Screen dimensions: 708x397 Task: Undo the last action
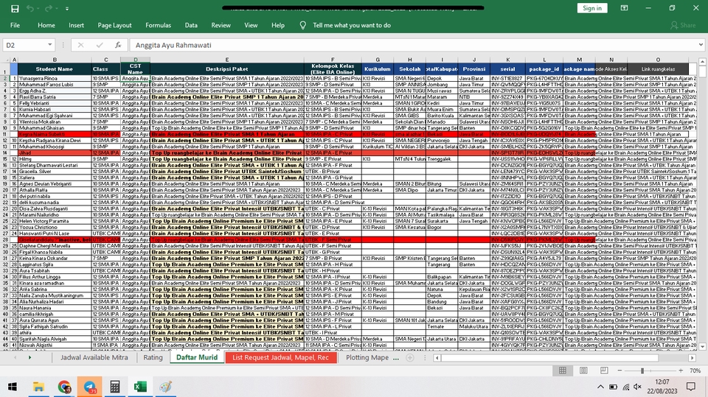(29, 9)
